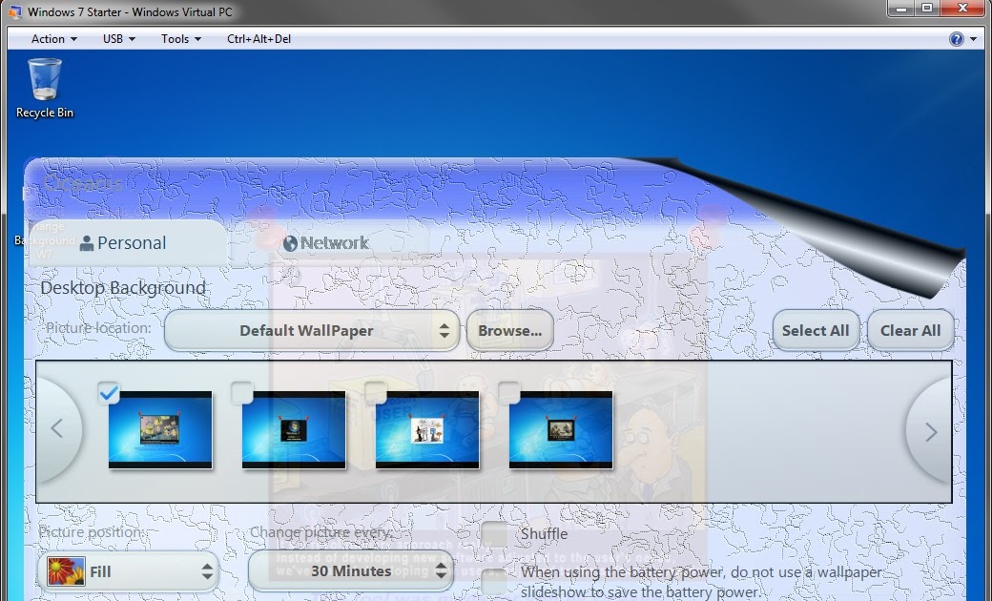Click the flower icon in picture position box
992x601 pixels.
(67, 571)
